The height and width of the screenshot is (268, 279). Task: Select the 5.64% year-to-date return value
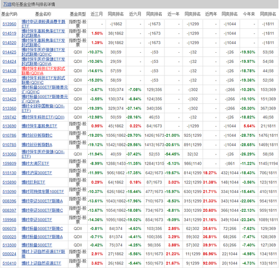pyautogui.click(x=249, y=126)
